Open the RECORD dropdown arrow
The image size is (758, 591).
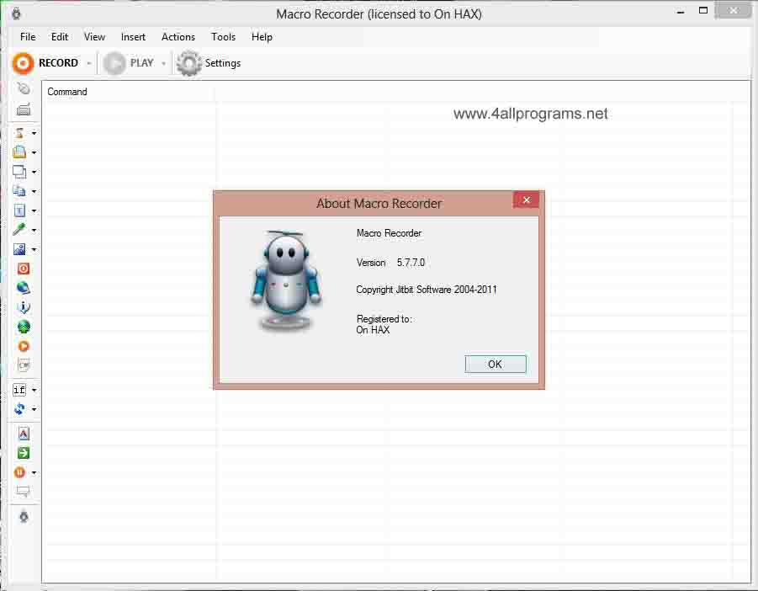[x=89, y=63]
